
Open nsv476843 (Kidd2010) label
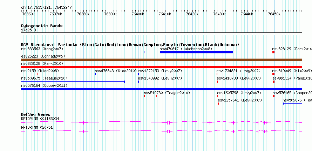pyautogui.click(x=116, y=71)
